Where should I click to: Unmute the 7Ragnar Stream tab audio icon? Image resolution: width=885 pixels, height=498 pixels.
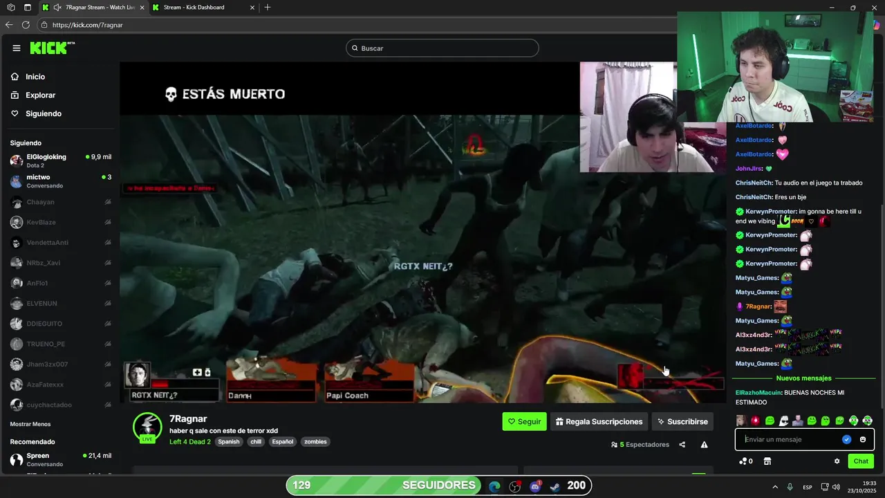[57, 8]
